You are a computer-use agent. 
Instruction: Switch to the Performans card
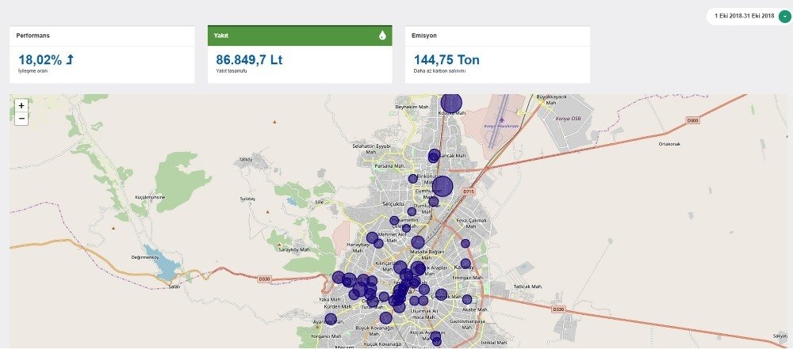tap(102, 36)
